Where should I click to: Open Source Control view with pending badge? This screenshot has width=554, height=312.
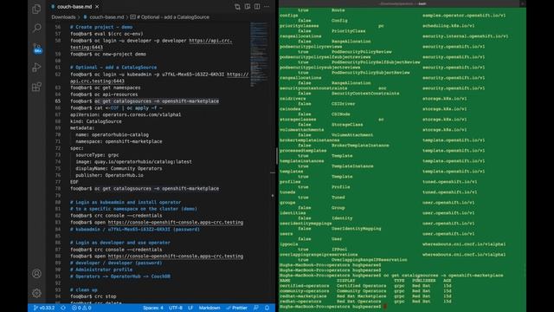pos(36,48)
